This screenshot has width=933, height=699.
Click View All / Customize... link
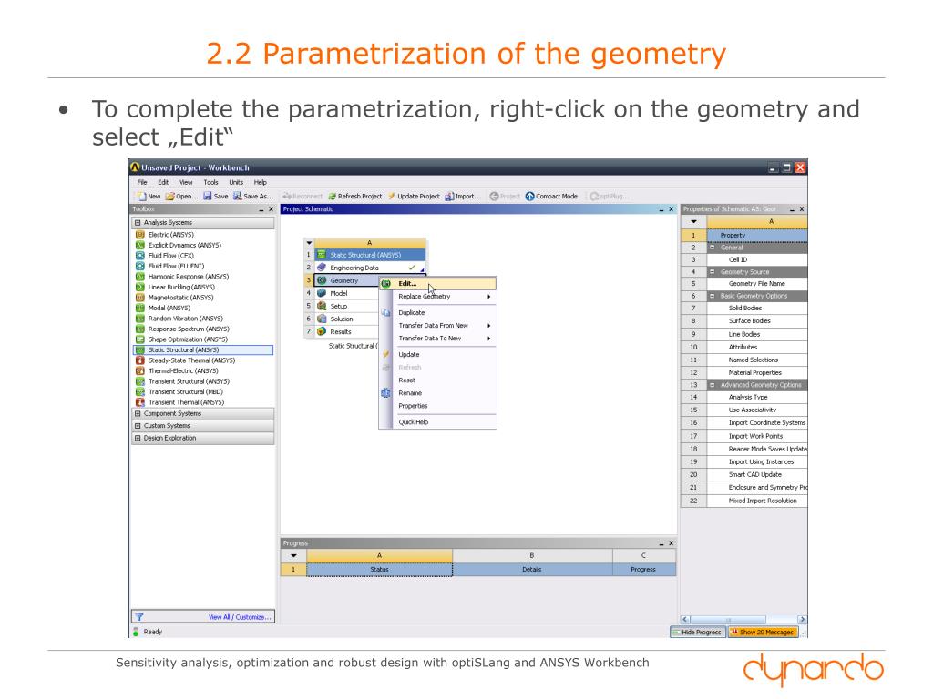pyautogui.click(x=240, y=618)
